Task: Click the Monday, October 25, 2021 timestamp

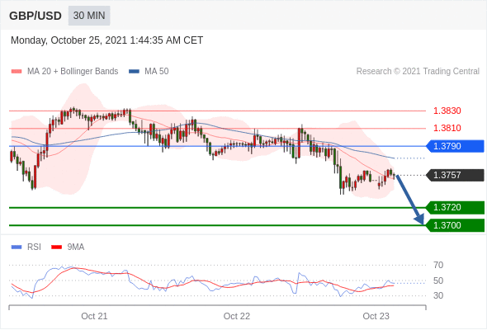Action: pyautogui.click(x=106, y=40)
